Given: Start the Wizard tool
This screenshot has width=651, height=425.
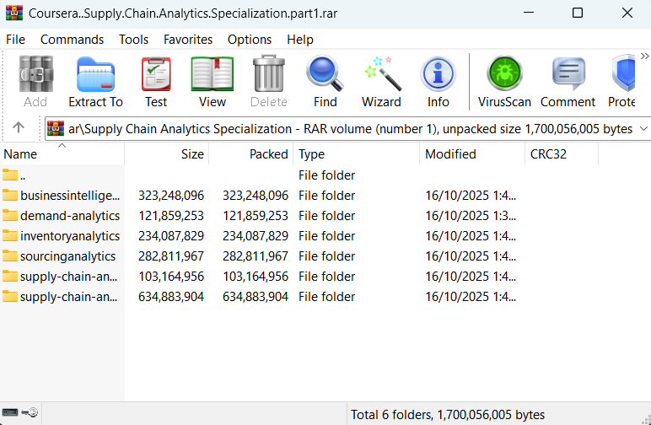Looking at the screenshot, I should (381, 82).
